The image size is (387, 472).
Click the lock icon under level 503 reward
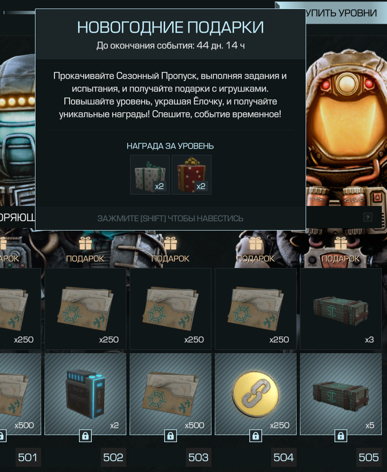tap(170, 436)
